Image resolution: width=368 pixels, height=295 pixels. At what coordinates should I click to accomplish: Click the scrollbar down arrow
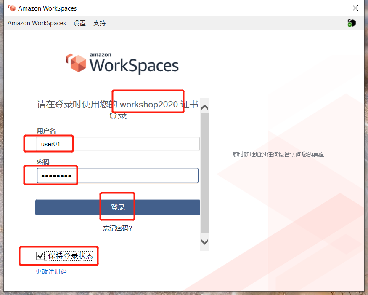(204, 242)
